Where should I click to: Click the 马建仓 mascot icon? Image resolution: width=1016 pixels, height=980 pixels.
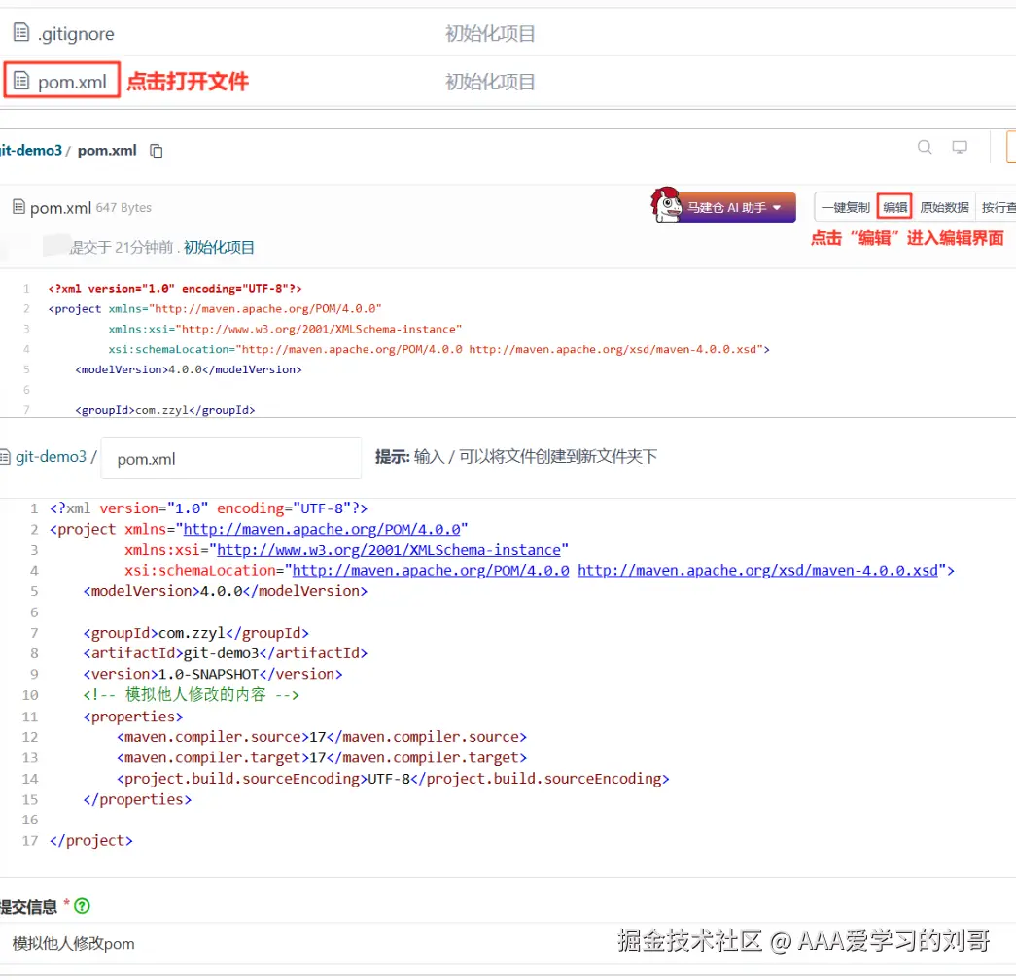[665, 205]
